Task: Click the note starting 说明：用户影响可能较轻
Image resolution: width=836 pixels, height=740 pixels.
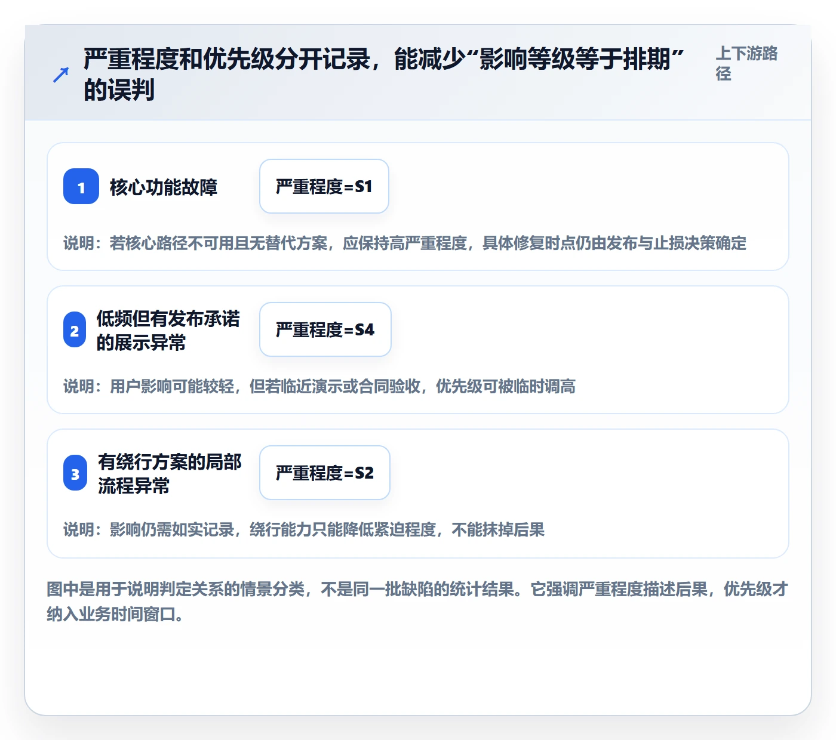Action: point(319,387)
